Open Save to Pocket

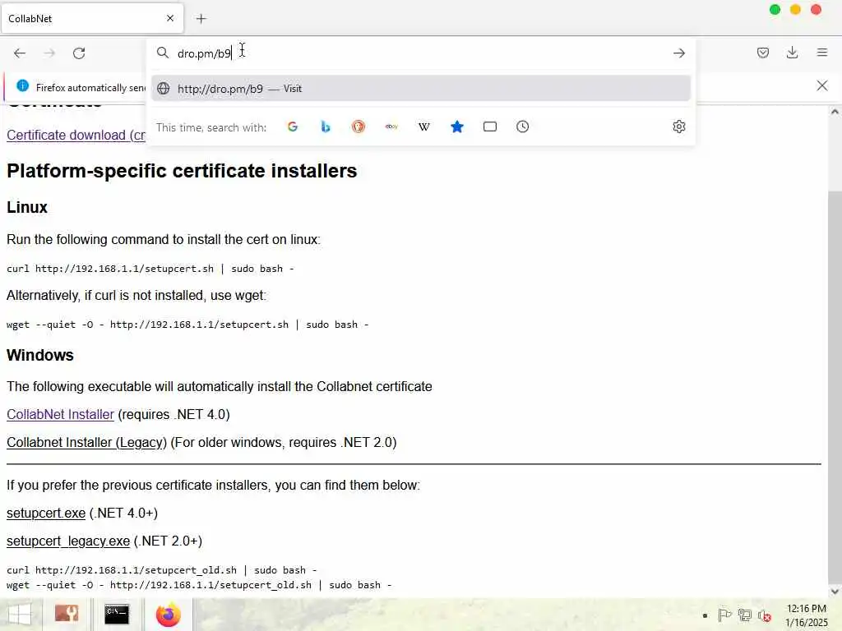(x=762, y=53)
